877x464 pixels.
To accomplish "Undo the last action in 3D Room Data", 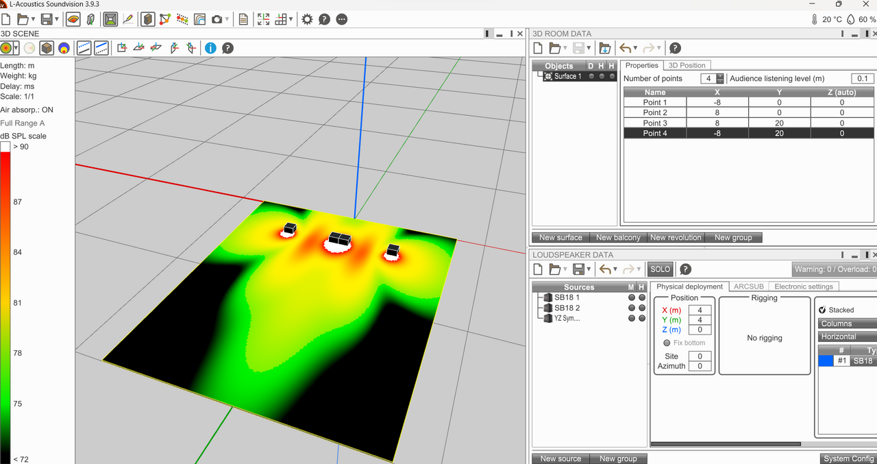I will click(625, 48).
